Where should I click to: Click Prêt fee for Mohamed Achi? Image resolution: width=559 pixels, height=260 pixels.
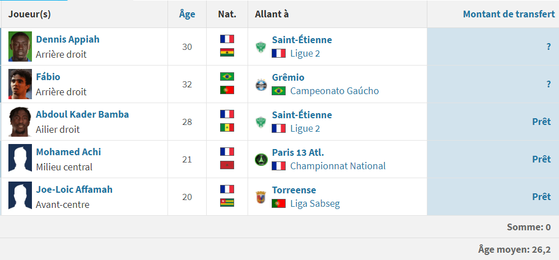click(541, 159)
